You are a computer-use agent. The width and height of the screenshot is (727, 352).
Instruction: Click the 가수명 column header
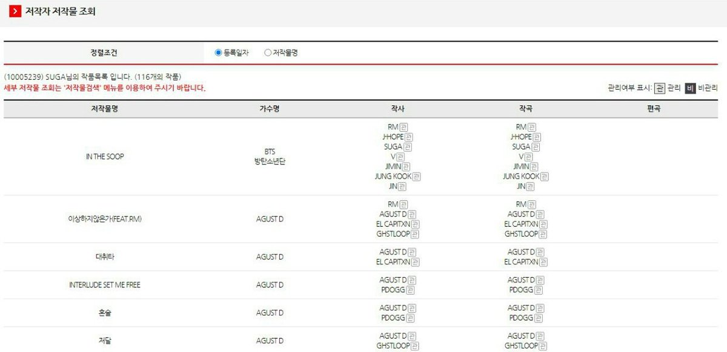click(x=270, y=109)
